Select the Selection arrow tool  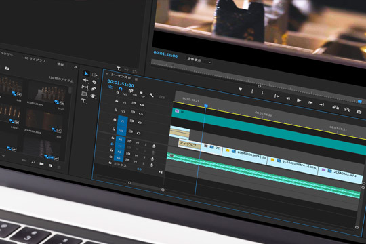pos(86,73)
